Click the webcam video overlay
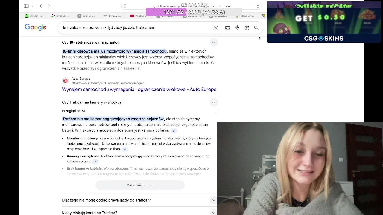Image resolution: width=383 pixels, height=215 pixels. point(300,168)
